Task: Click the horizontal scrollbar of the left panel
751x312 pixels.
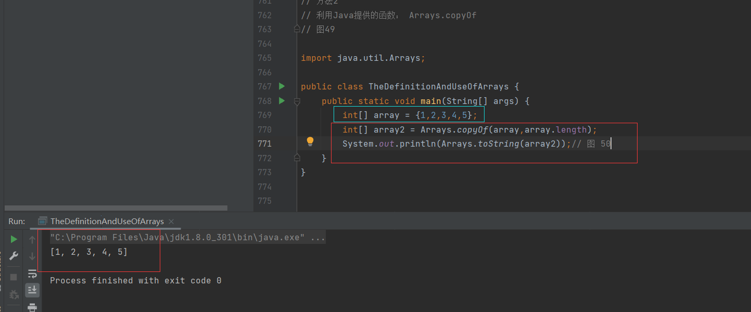Action: (116, 208)
